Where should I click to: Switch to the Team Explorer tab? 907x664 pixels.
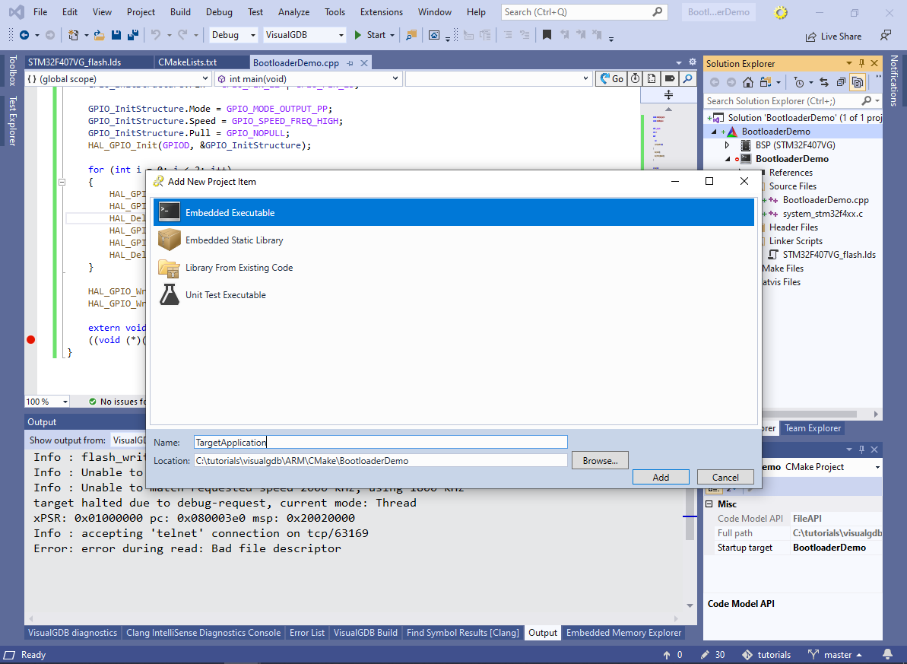point(812,428)
